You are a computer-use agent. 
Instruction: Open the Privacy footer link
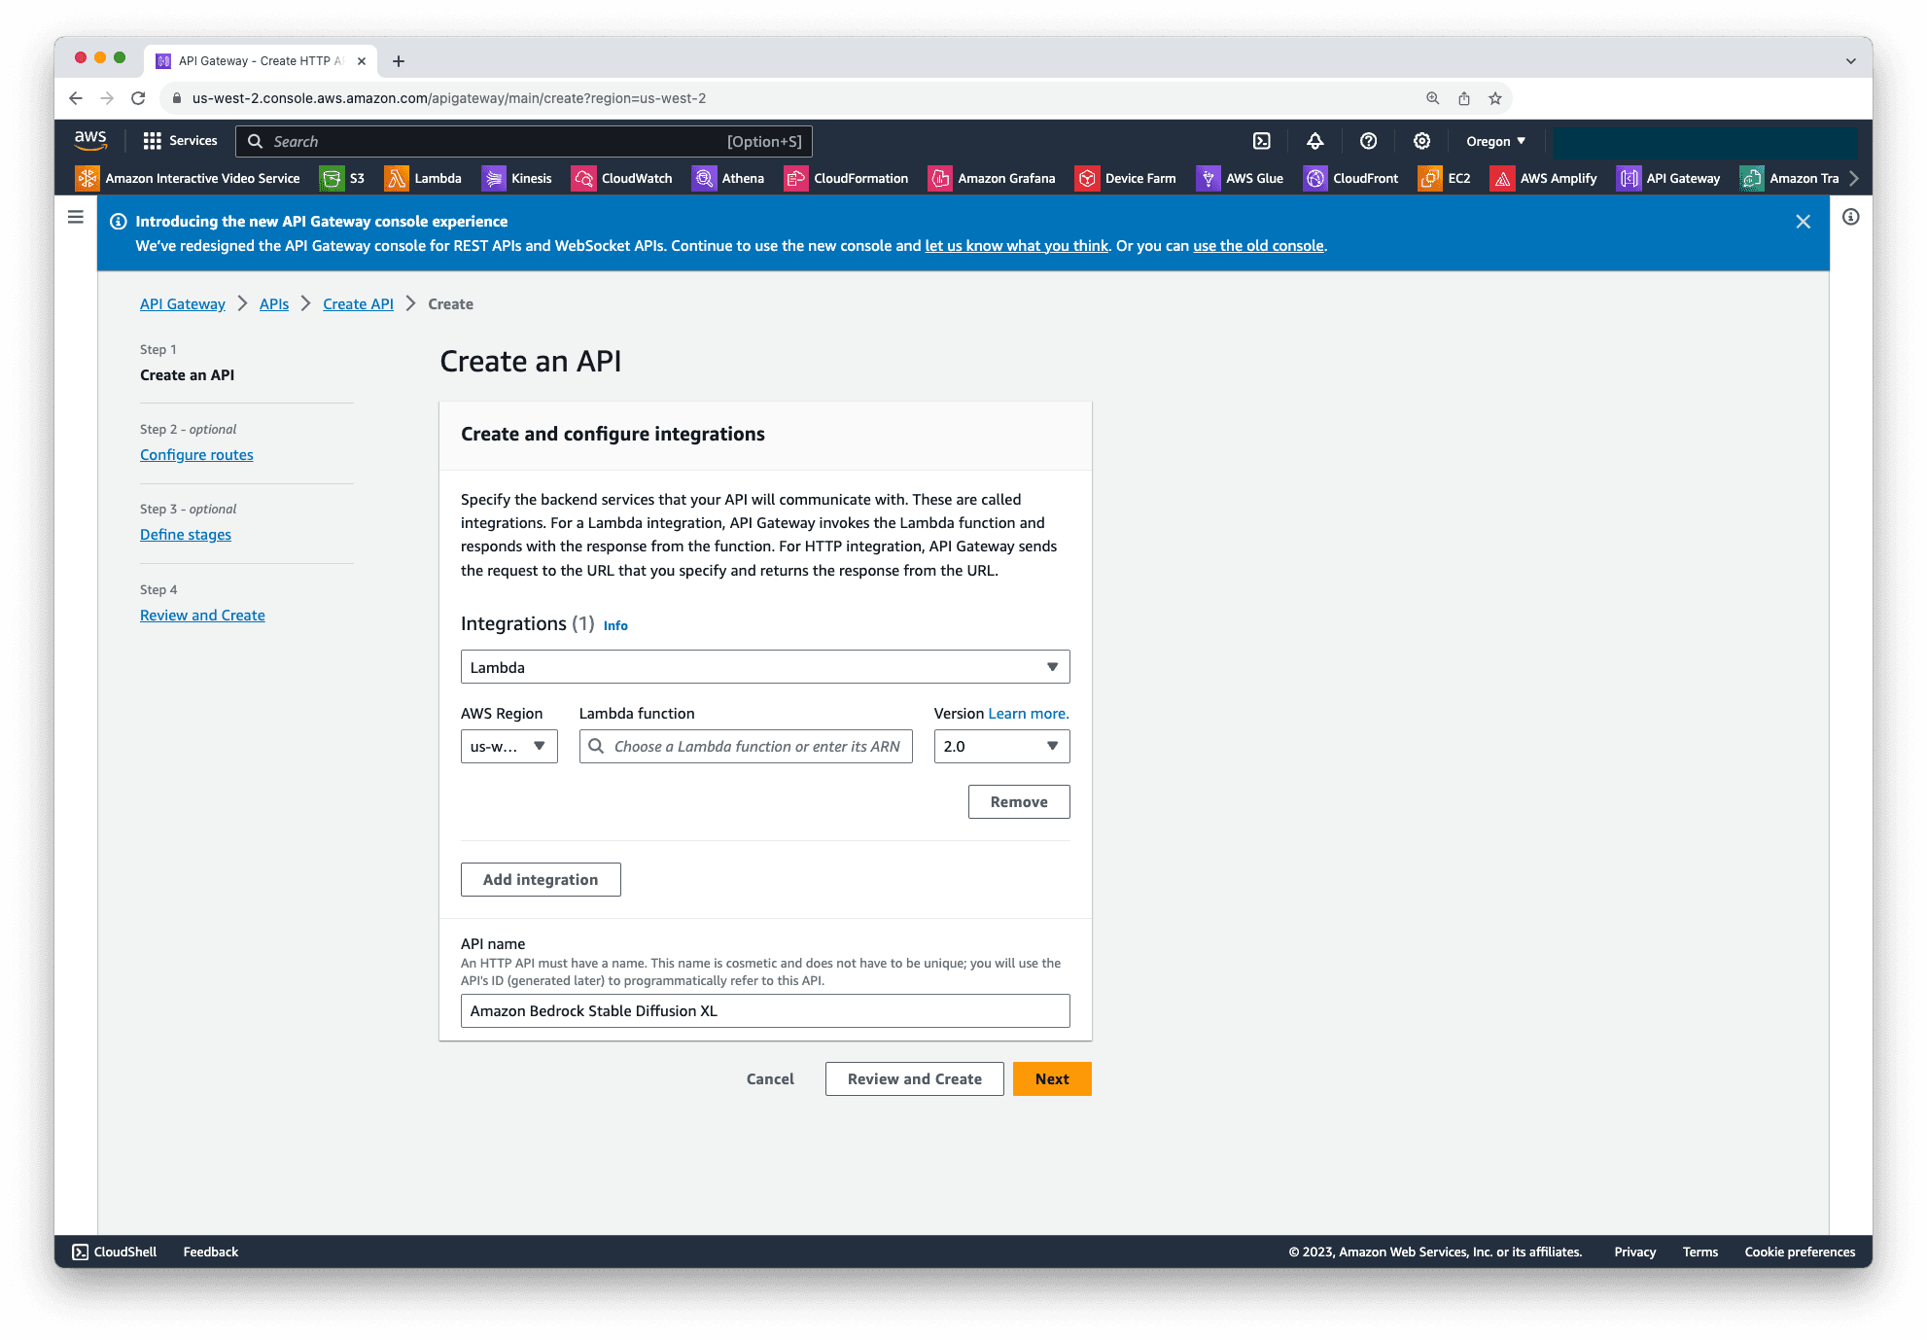tap(1635, 1252)
